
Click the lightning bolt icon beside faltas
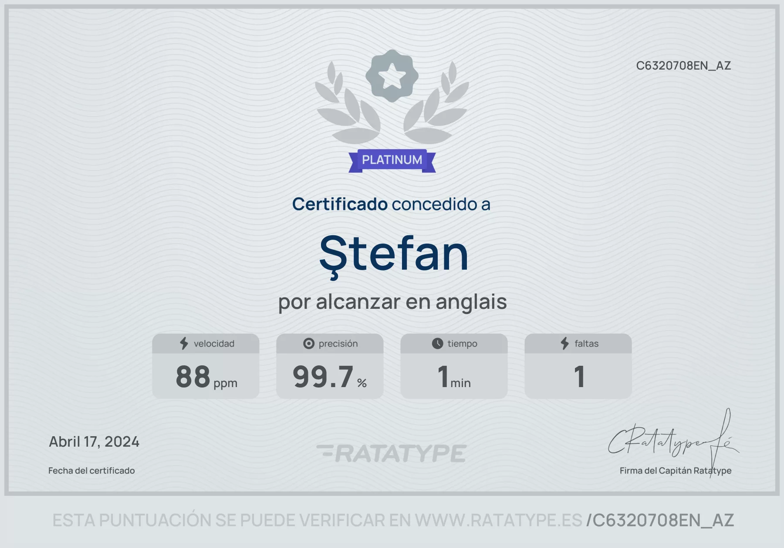[x=565, y=344]
